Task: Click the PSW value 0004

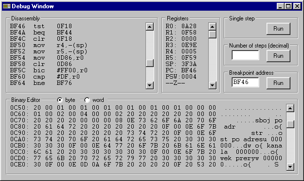Action: click(x=189, y=77)
